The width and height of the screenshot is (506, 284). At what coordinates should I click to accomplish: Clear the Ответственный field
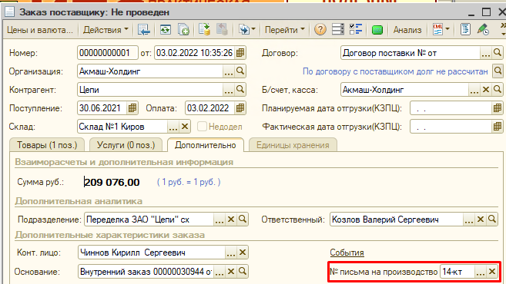[x=480, y=220]
